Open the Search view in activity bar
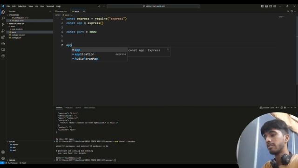 [x=3, y=18]
